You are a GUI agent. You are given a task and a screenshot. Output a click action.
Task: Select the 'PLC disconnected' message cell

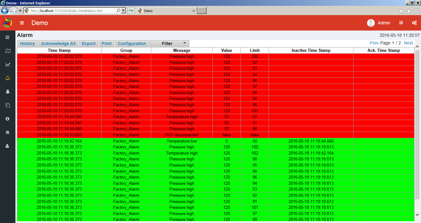click(182, 135)
